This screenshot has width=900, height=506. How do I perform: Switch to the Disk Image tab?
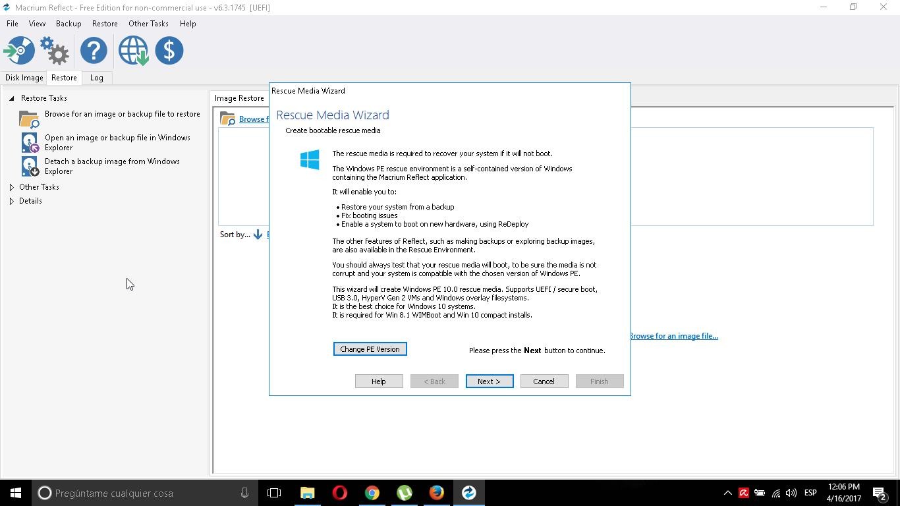coord(24,78)
